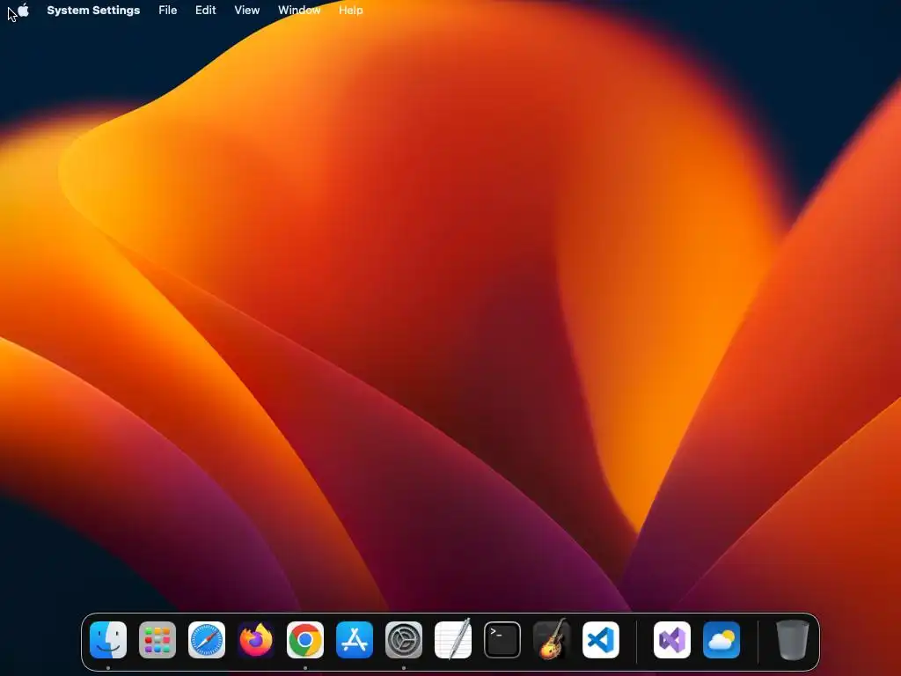
Task: Open the System Settings app menu
Action: point(93,11)
